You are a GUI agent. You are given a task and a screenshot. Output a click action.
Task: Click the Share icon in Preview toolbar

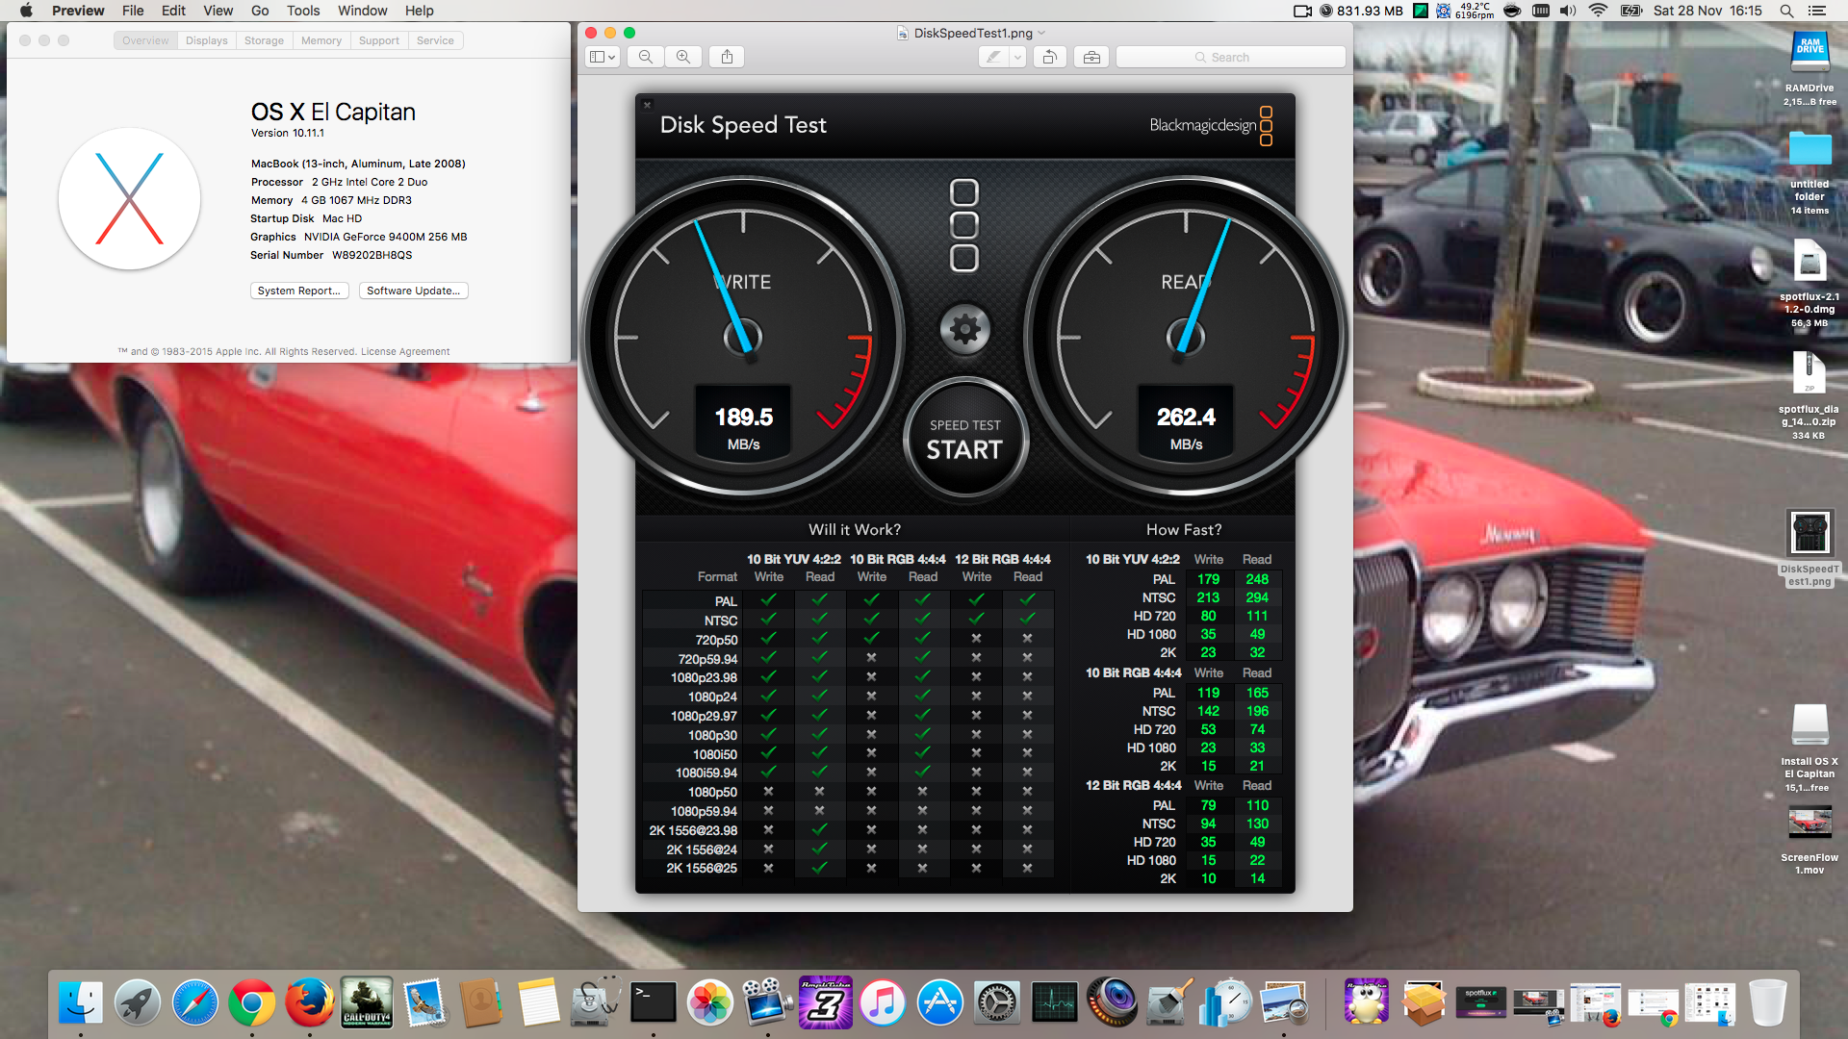[x=727, y=57]
